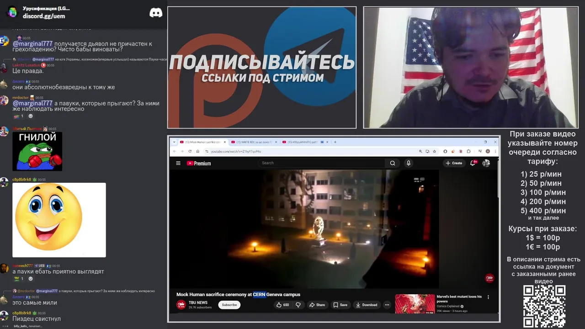Viewport: 585px width, 329px height.
Task: Add reaction smiley under Ivaneech777's message
Action: click(x=31, y=279)
